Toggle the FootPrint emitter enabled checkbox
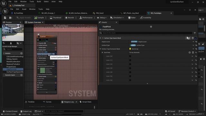 click(101, 27)
